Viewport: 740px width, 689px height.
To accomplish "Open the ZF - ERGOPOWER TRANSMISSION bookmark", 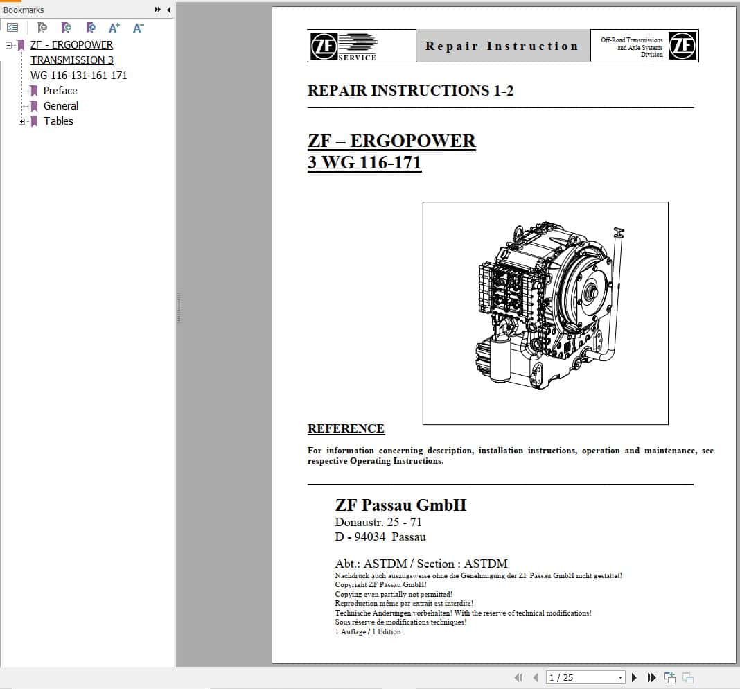I will pyautogui.click(x=79, y=60).
